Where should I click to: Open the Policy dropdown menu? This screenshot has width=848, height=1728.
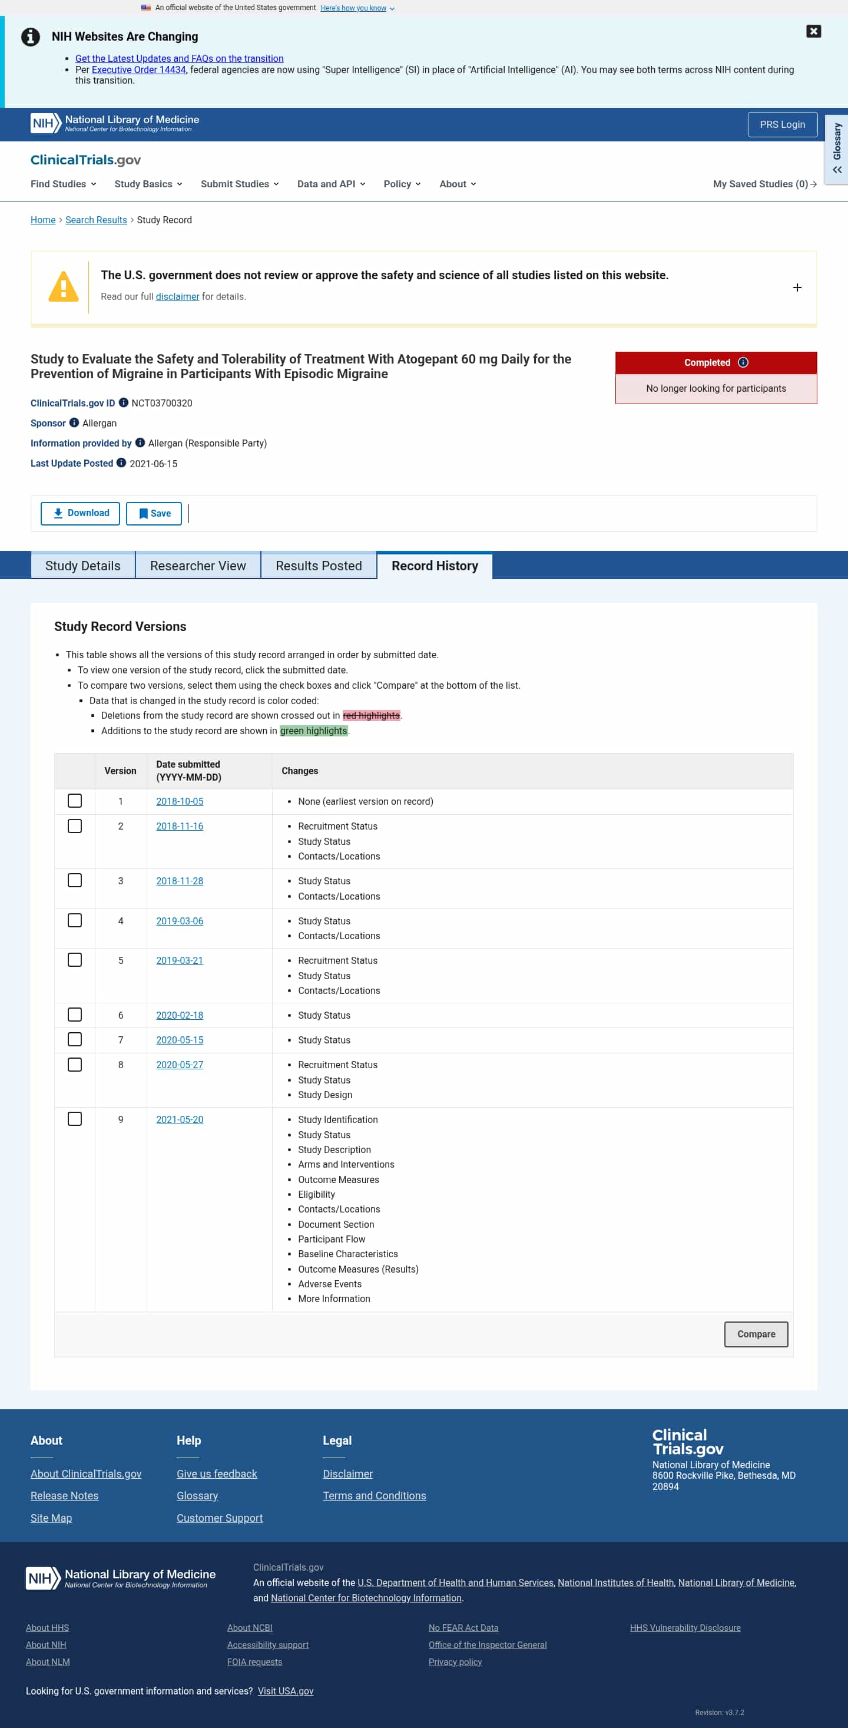402,184
